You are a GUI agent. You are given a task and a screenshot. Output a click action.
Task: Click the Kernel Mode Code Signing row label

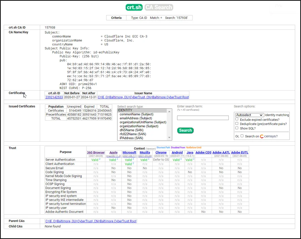coord(64,176)
